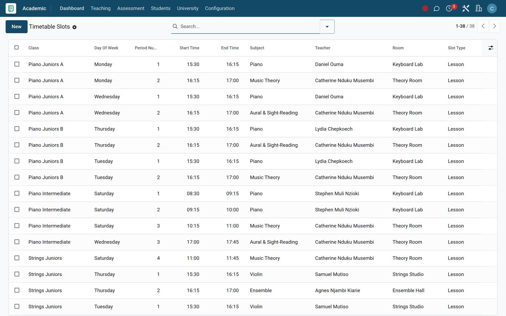The width and height of the screenshot is (506, 316).
Task: Open the Configuration menu
Action: click(x=220, y=8)
